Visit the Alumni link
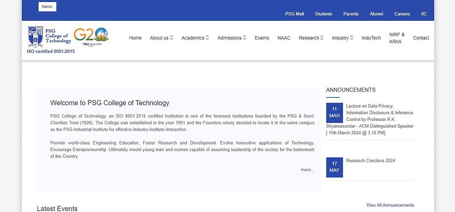Screen dimensions: 455x212 coord(376,14)
